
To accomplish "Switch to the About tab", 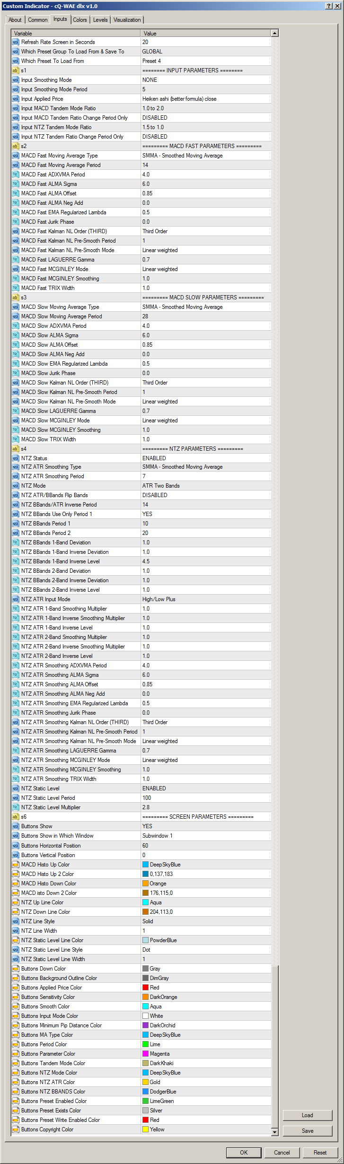I will point(15,20).
